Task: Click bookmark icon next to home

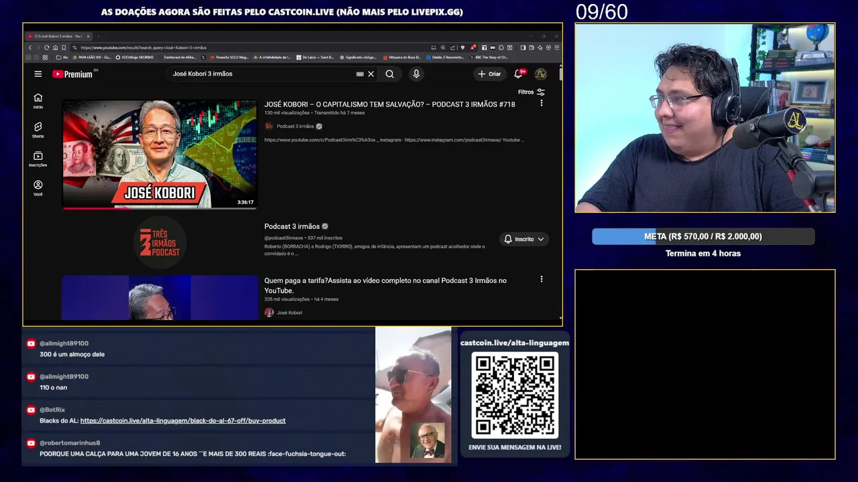Action: coord(64,48)
